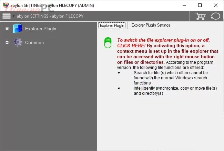Switch to the Explorer PlugIn tab
Image resolution: width=224 pixels, height=151 pixels.
coord(112,26)
